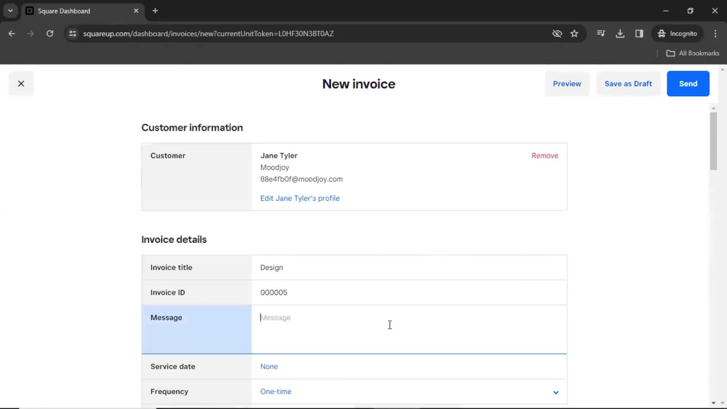This screenshot has width=727, height=409.
Task: Click the Invoice ID field 000005
Action: coord(409,292)
